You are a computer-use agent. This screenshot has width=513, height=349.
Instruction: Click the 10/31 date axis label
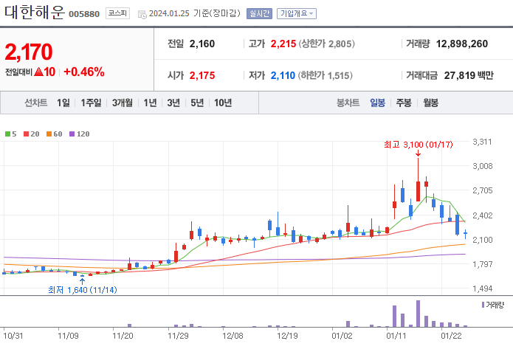click(x=13, y=336)
